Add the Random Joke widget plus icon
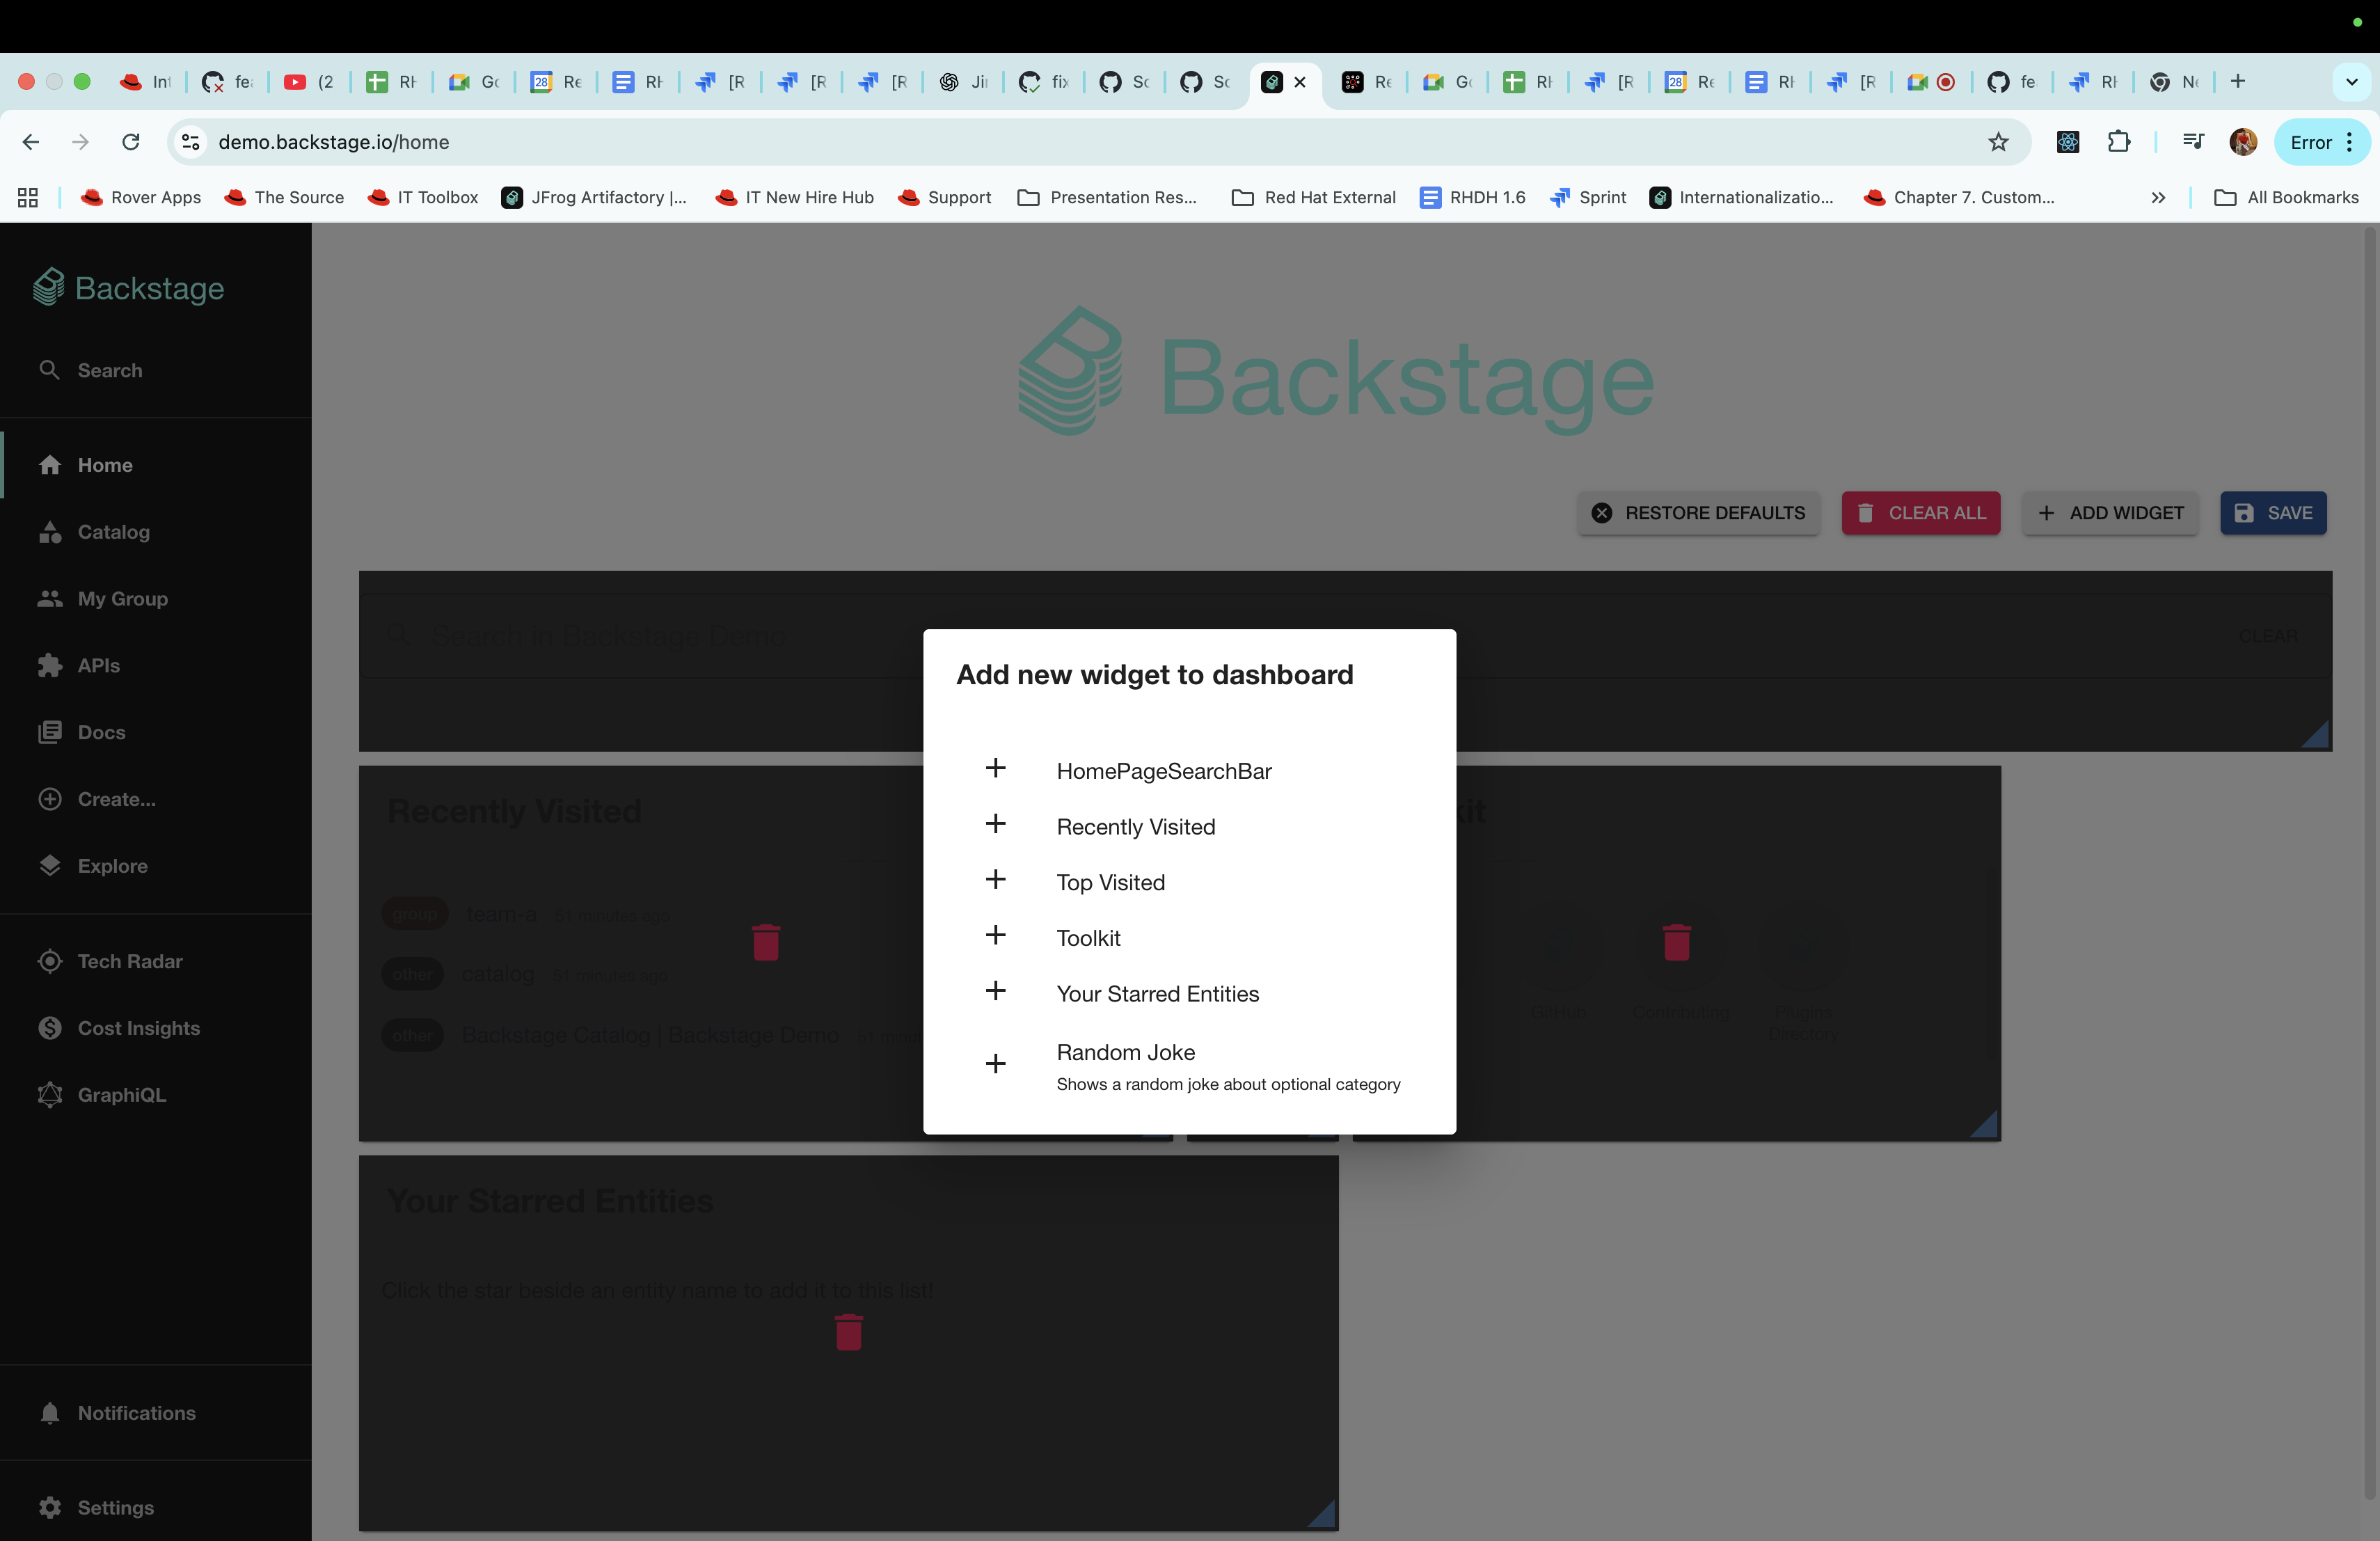2380x1541 pixels. 995,1064
